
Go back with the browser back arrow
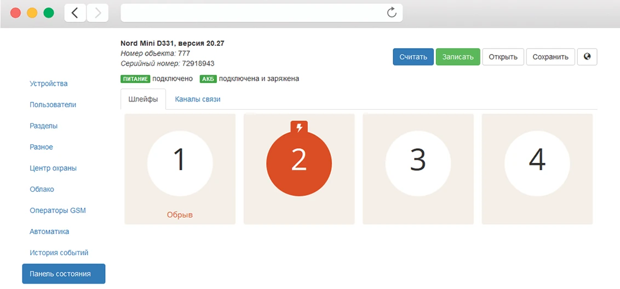(75, 13)
